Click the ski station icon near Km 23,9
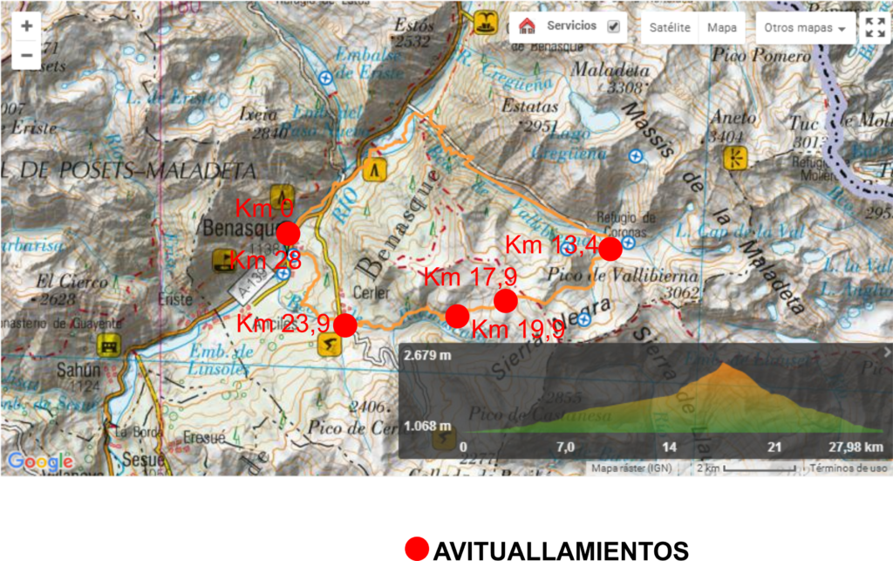893x561 pixels. [331, 345]
